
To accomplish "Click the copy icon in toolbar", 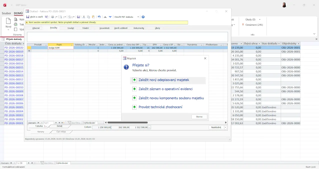I will (x=88, y=17).
